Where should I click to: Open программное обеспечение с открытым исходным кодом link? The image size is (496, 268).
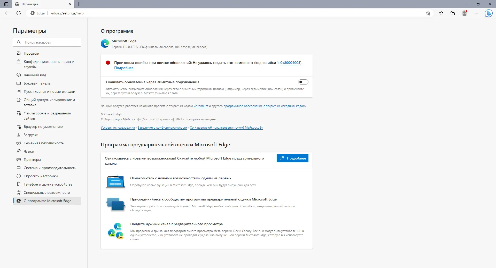(264, 106)
